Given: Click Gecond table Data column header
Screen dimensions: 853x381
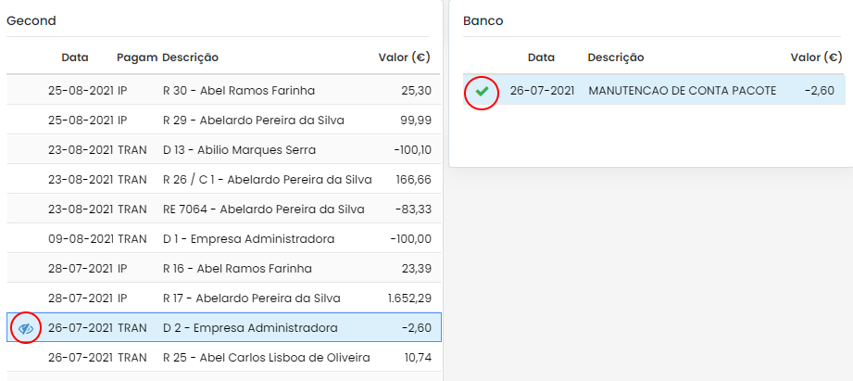Looking at the screenshot, I should coord(74,57).
